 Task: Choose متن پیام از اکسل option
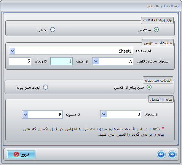149,87
